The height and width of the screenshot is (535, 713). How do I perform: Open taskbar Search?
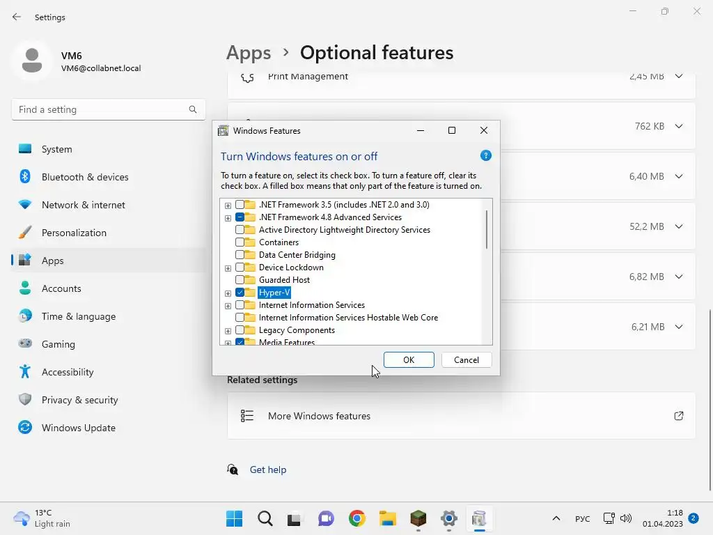(265, 518)
